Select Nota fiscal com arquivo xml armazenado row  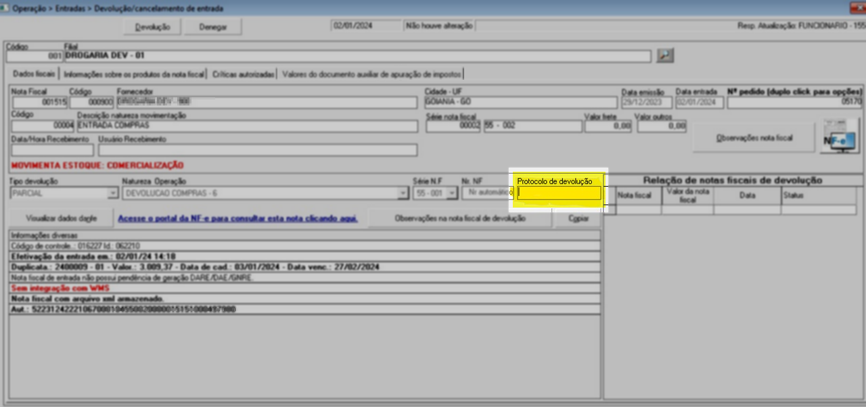[x=304, y=298]
